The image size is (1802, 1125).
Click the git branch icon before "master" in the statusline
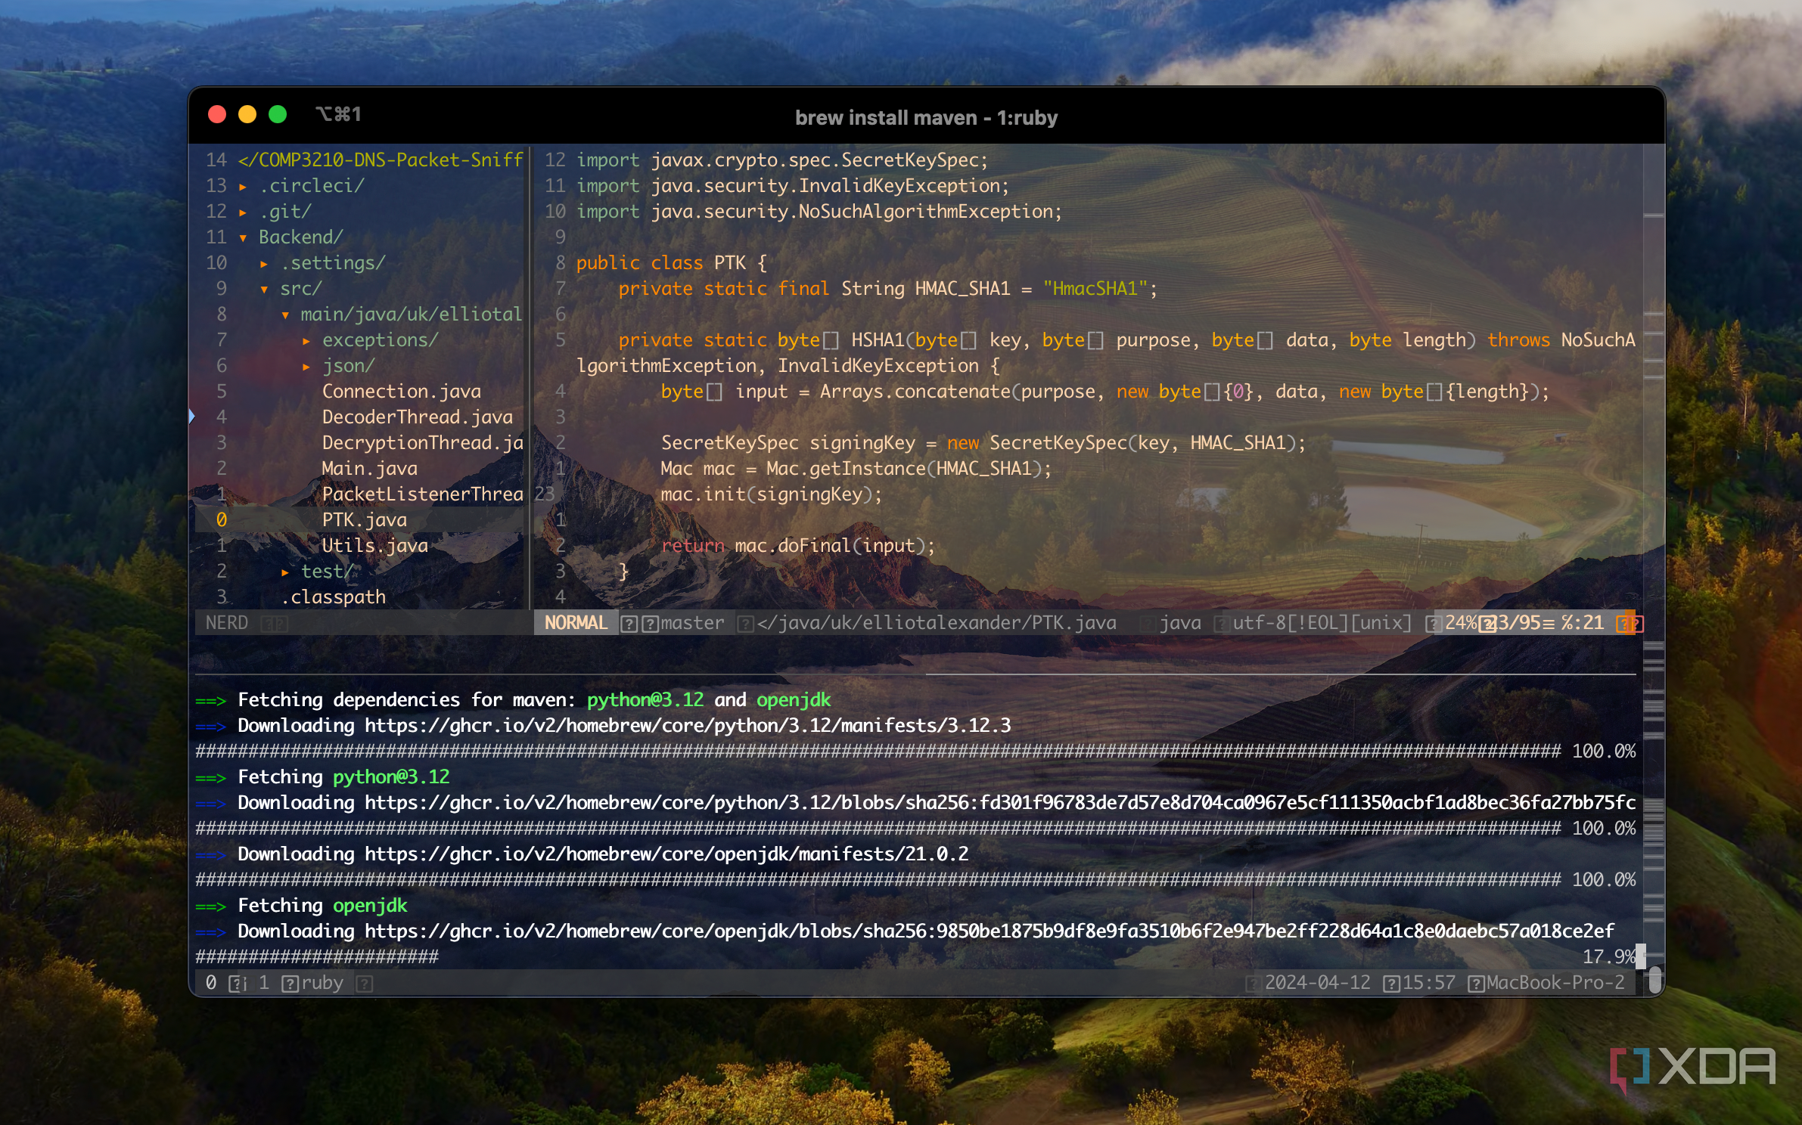point(649,622)
